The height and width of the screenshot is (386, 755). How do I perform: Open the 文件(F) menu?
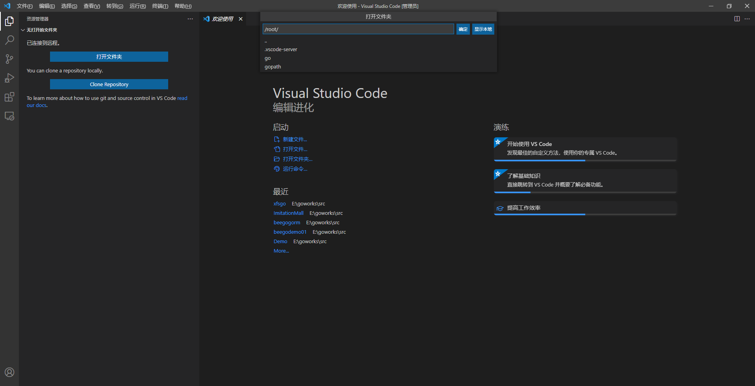click(24, 6)
